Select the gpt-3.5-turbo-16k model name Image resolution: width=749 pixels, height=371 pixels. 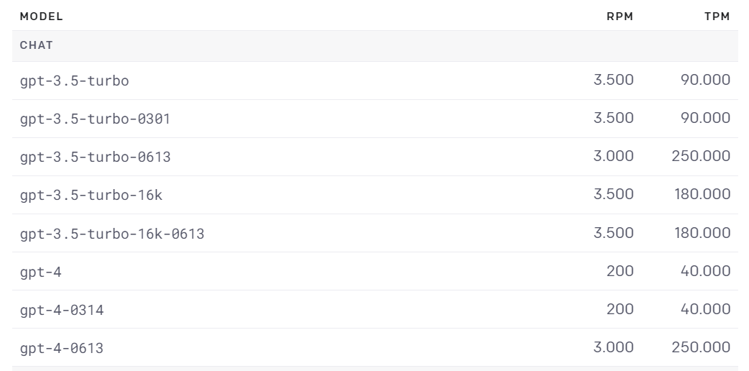tap(91, 195)
